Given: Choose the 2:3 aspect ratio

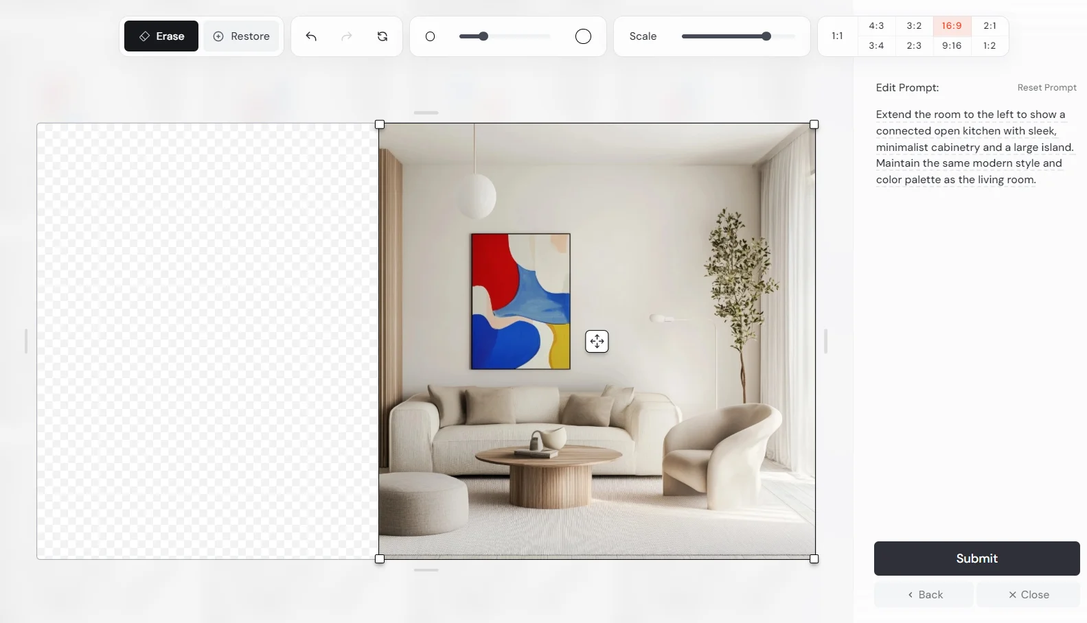Looking at the screenshot, I should (x=914, y=46).
